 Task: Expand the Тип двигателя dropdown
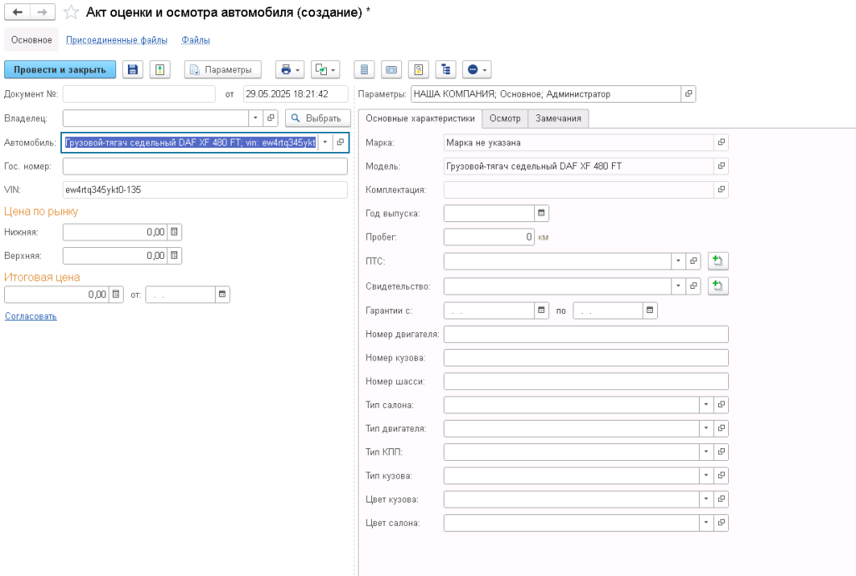tap(706, 428)
